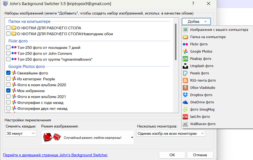
Task: Click the green Pixabay px icon
Action: tap(185, 59)
